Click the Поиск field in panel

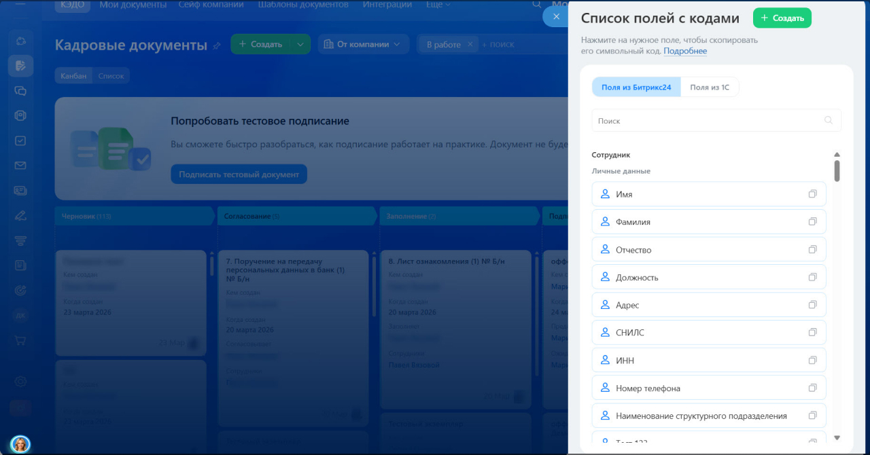click(707, 121)
